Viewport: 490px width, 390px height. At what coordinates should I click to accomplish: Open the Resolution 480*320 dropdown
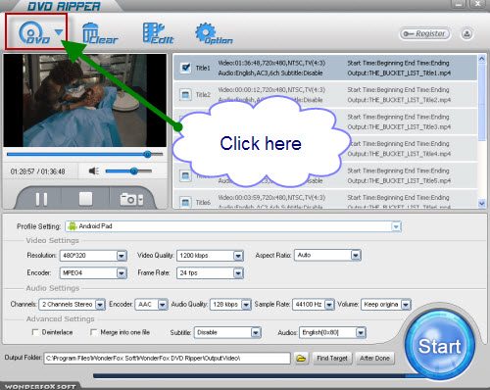point(93,256)
